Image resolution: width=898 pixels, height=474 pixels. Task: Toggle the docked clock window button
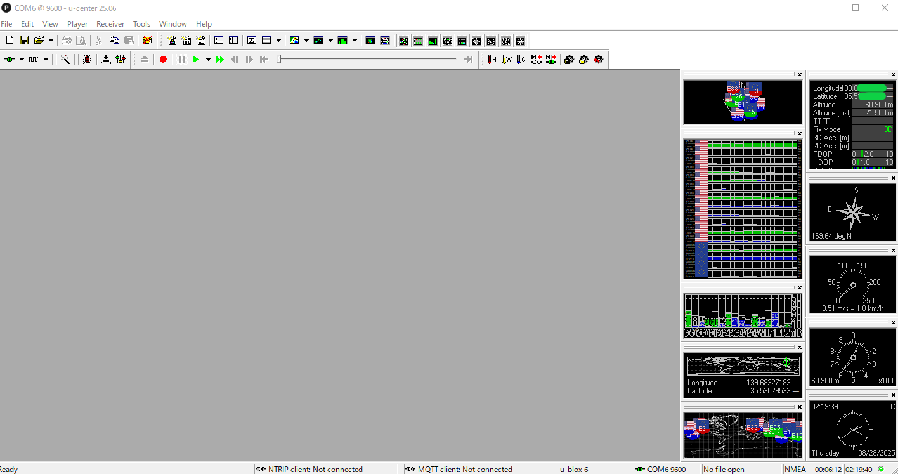(505, 41)
